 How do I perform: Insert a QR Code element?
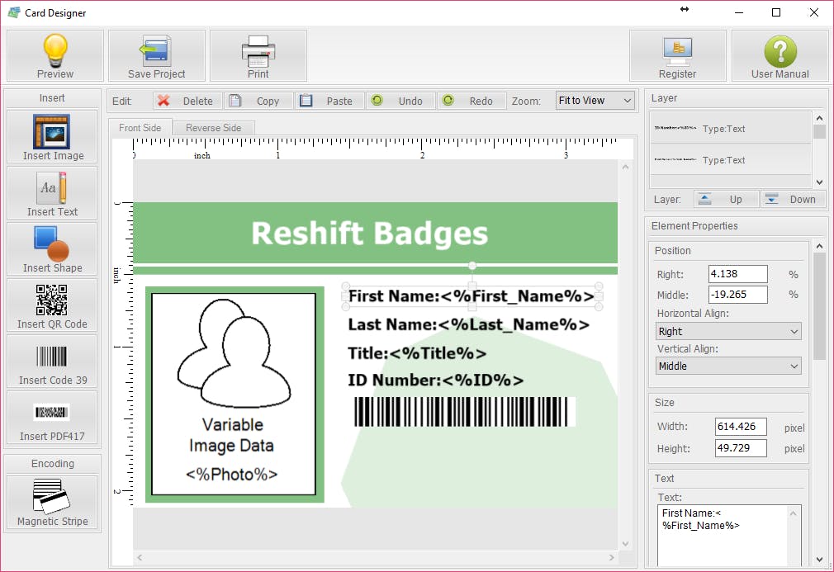click(x=52, y=306)
